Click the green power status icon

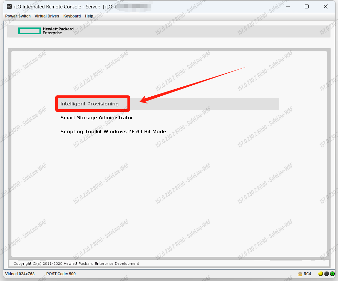tap(332, 274)
